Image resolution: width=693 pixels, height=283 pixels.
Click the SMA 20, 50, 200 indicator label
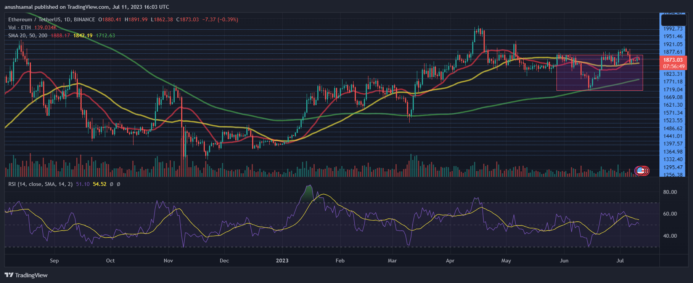pyautogui.click(x=28, y=35)
